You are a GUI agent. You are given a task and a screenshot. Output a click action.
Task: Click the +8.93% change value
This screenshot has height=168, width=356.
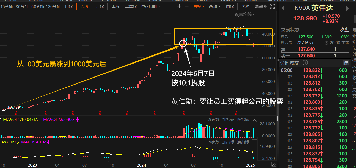330,21
